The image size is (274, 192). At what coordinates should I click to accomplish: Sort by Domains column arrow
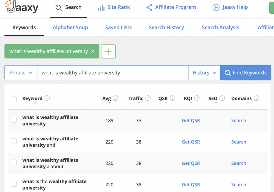pyautogui.click(x=248, y=103)
